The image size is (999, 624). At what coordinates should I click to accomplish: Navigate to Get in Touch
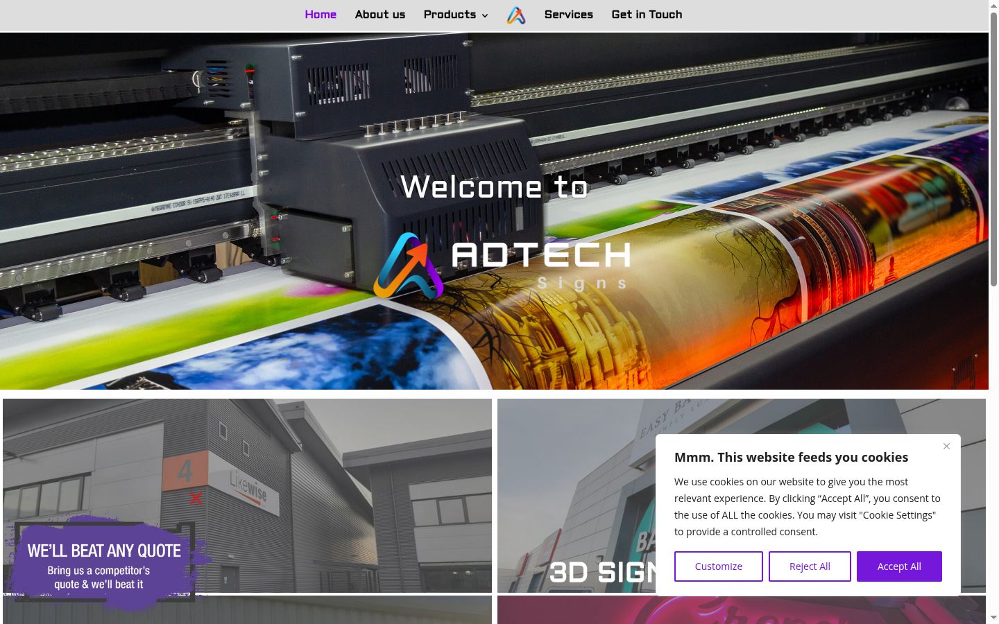647,15
